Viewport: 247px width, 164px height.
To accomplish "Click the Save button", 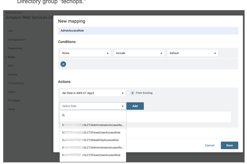I will 229,145.
